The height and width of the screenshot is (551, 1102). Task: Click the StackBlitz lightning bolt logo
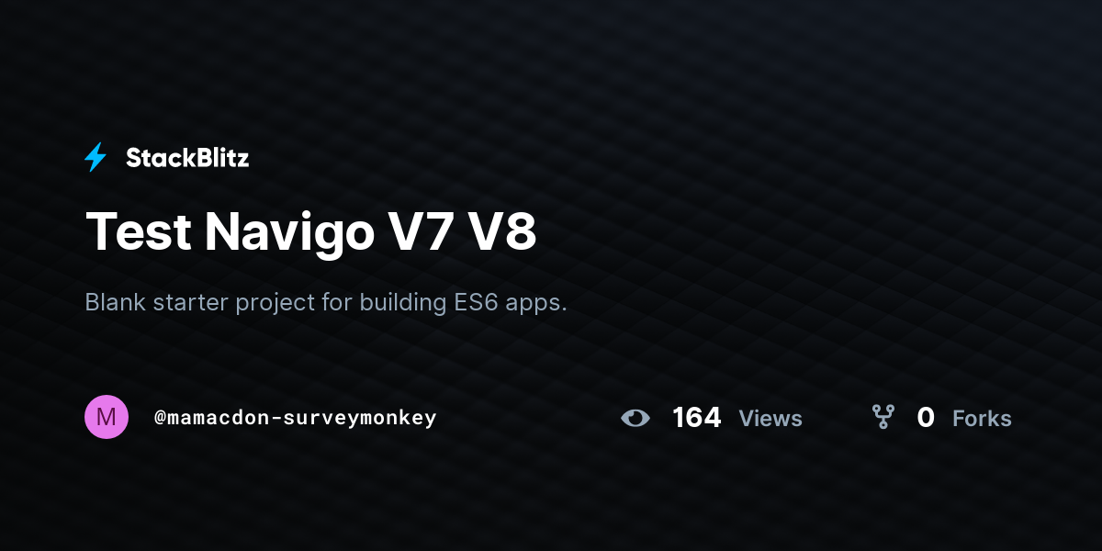(95, 158)
